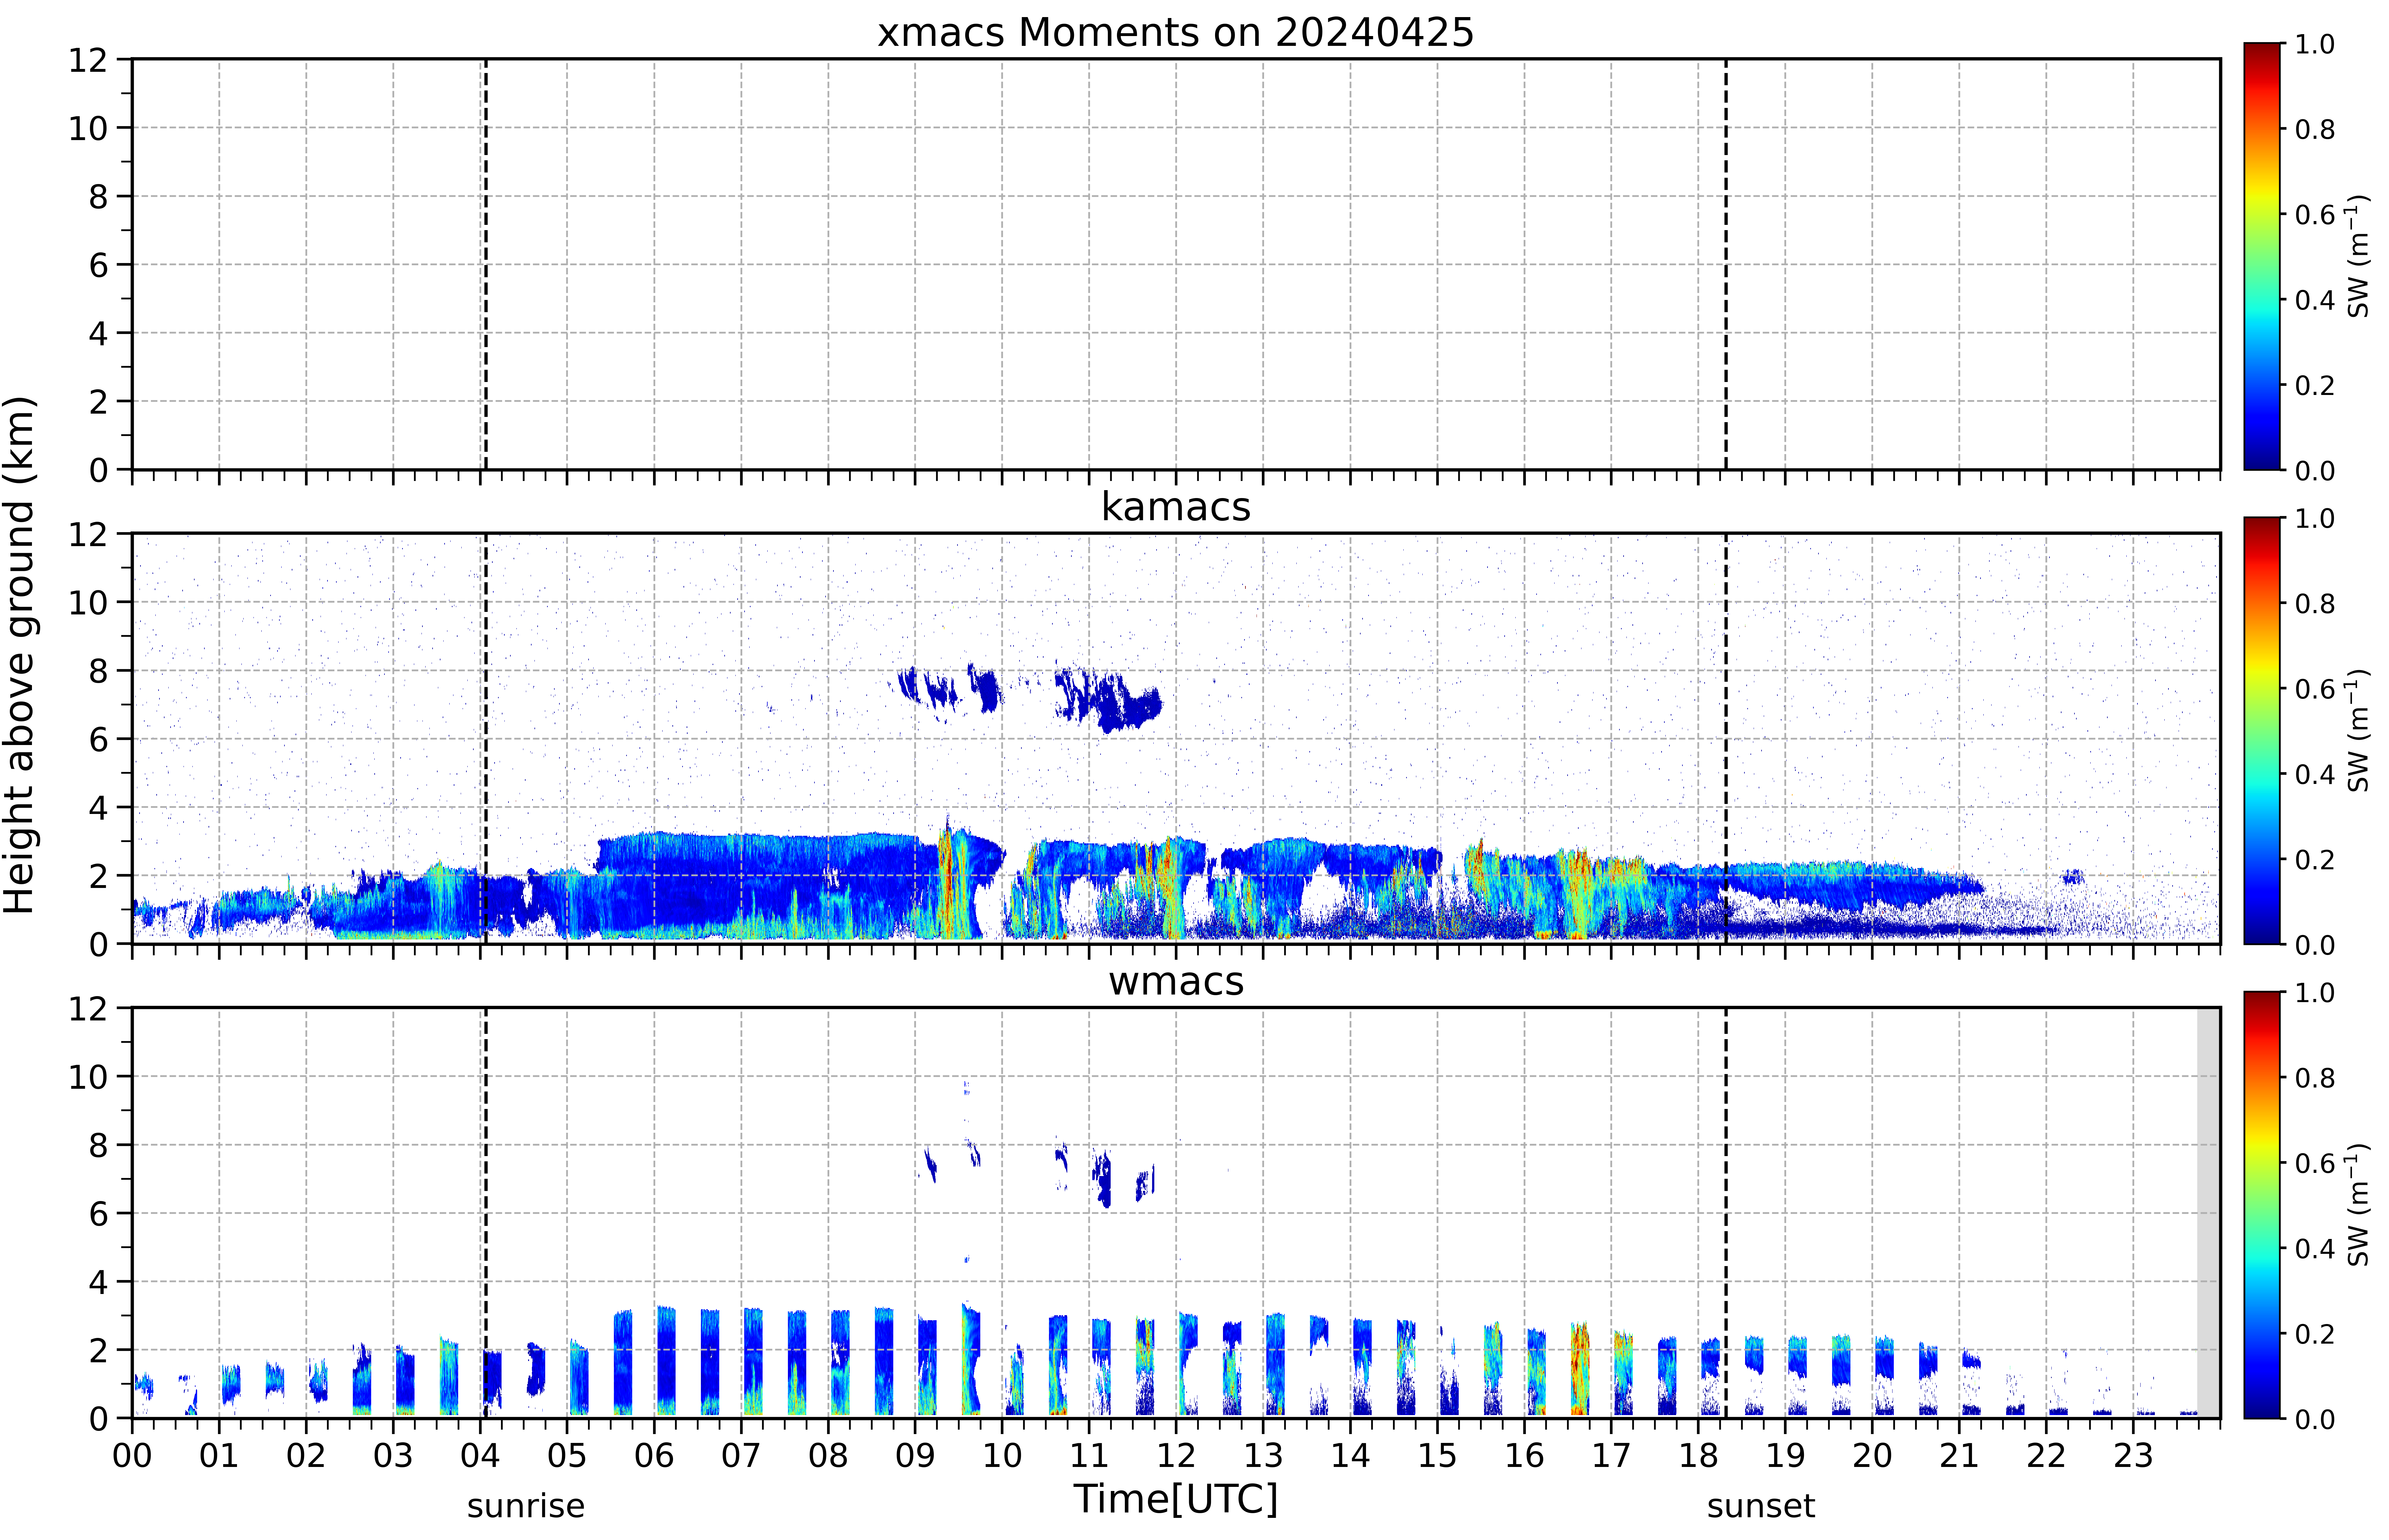Click the top xmacs panel SW colorbar
Viewport: 2389px width, 1540px height.
click(x=2262, y=256)
